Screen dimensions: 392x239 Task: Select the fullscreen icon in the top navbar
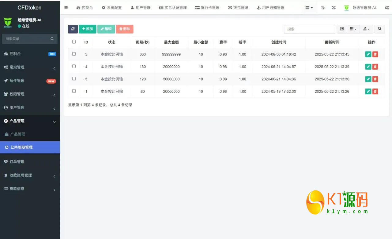tap(334, 8)
